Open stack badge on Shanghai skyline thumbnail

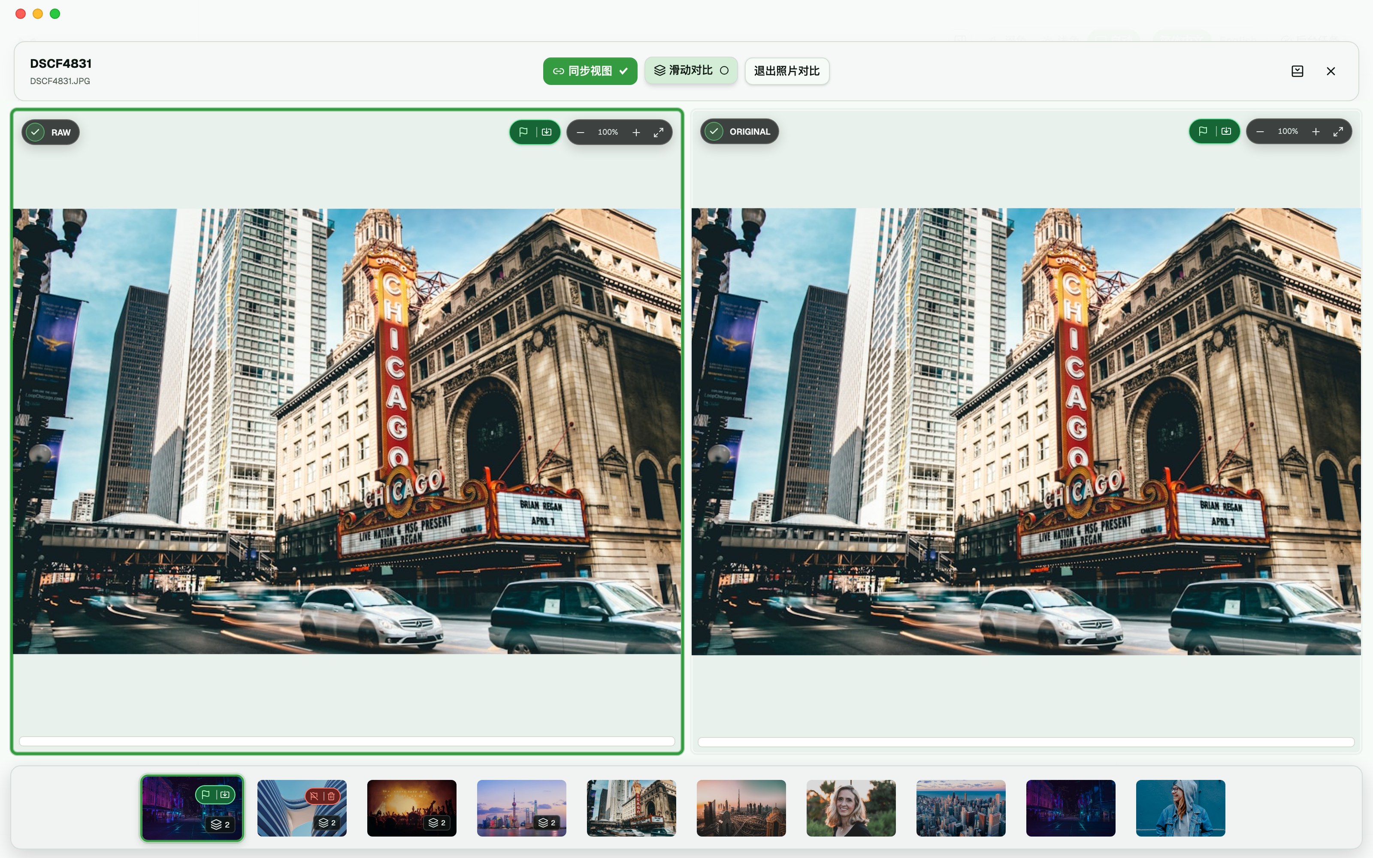click(x=547, y=823)
